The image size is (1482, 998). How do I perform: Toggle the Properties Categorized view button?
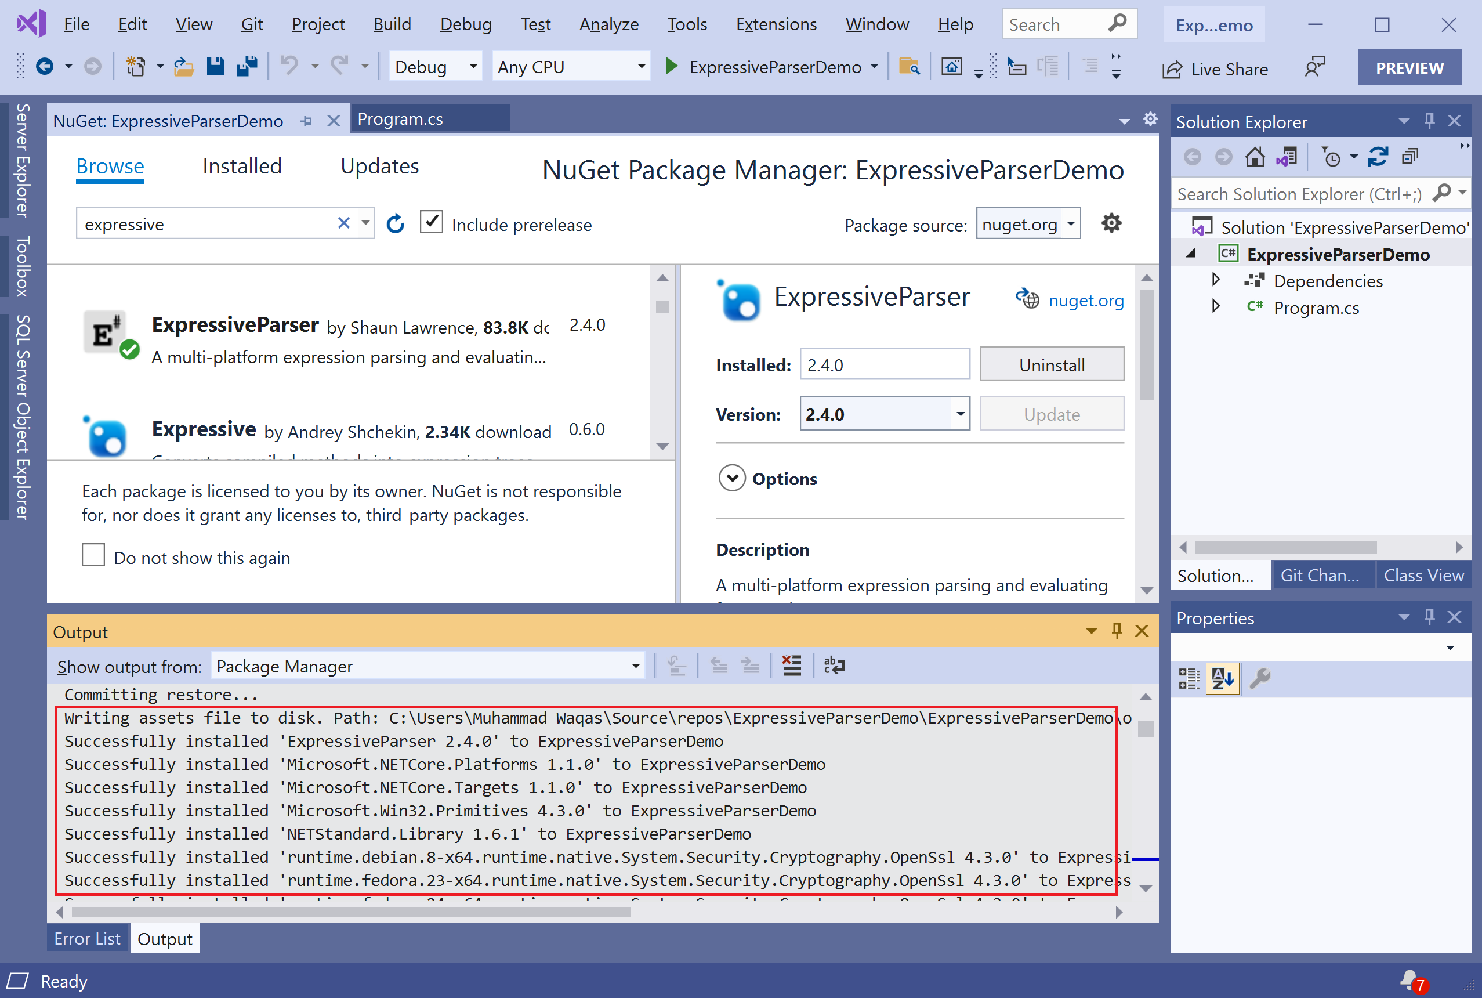[1189, 678]
